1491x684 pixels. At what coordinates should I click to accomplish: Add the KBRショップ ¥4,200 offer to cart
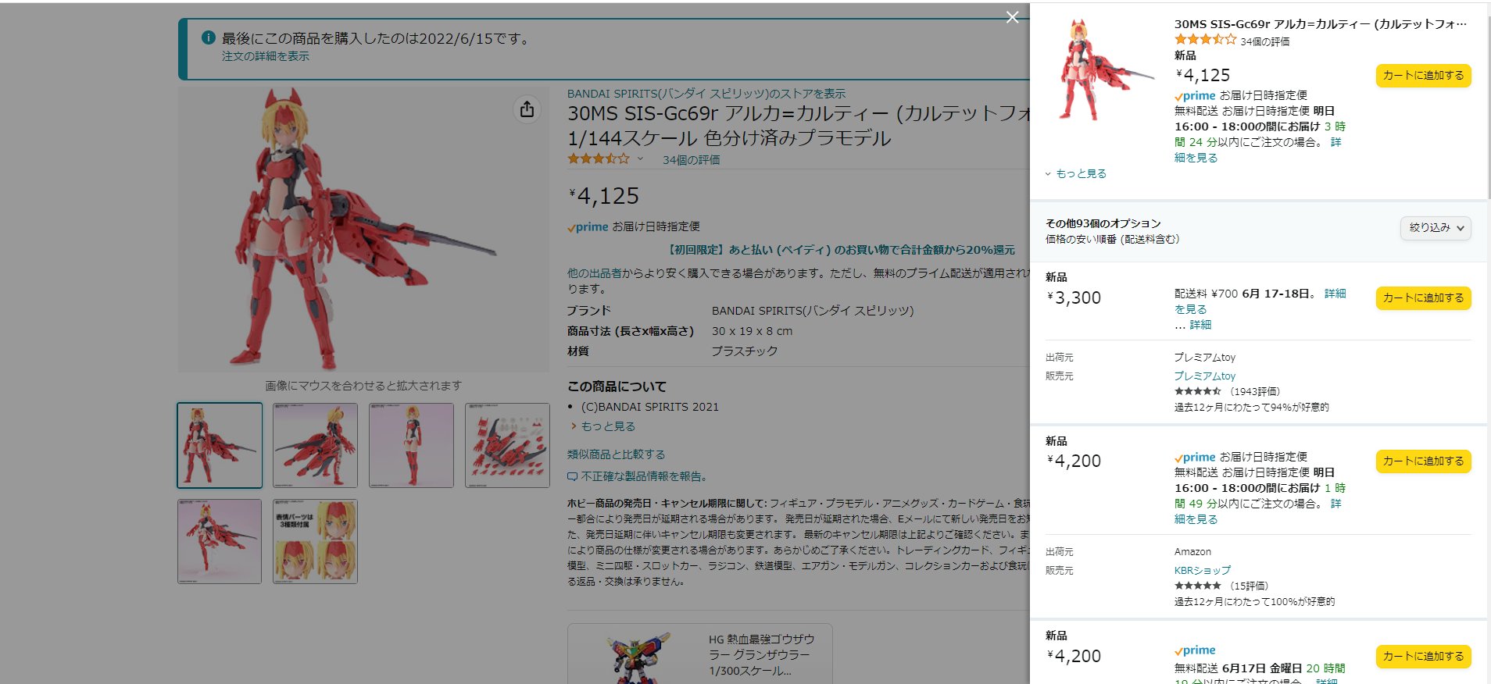(x=1423, y=461)
